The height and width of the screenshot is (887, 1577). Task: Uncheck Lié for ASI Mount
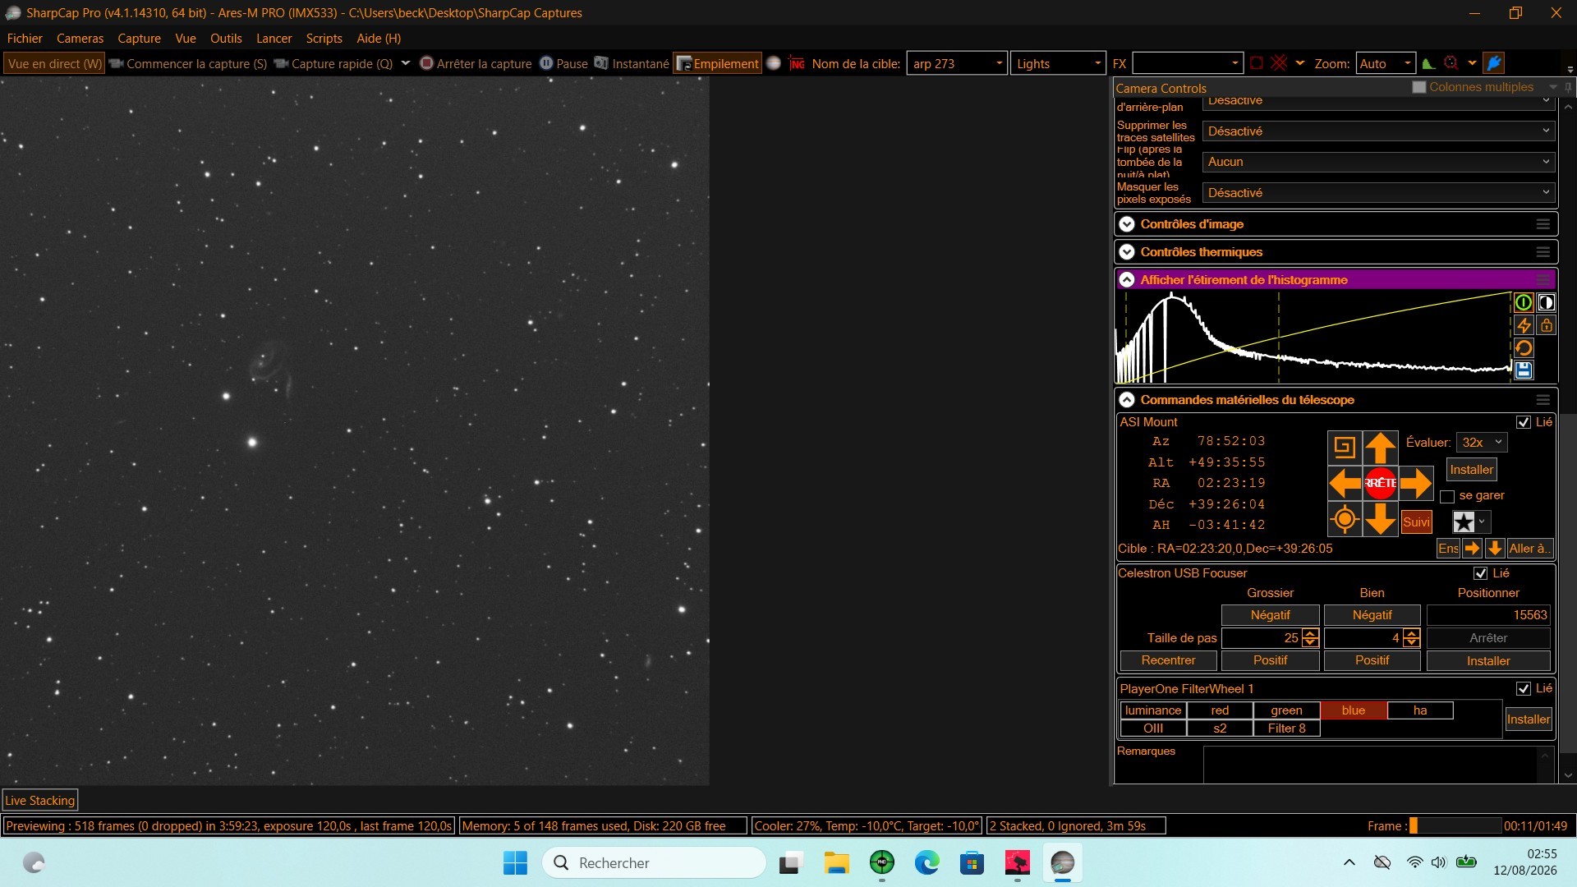tap(1524, 422)
